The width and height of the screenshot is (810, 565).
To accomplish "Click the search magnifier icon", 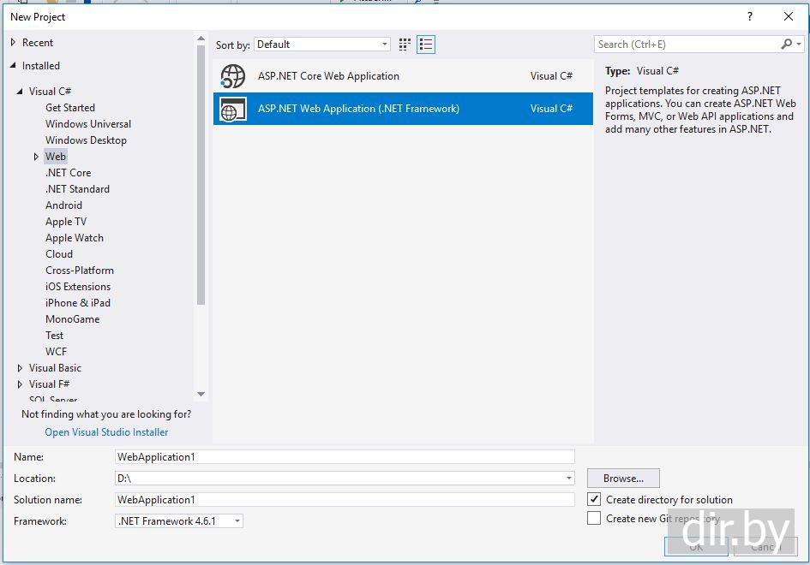I will pyautogui.click(x=786, y=45).
